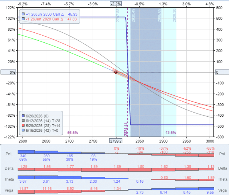Click the PnL bar showing 185 and 38%
The image size is (229, 195).
[x=70, y=153]
